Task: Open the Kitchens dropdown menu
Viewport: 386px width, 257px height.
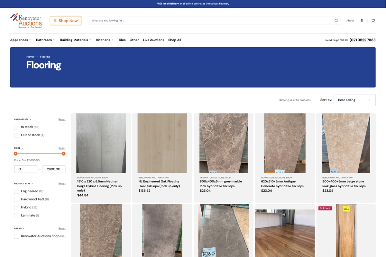Action: (105, 40)
